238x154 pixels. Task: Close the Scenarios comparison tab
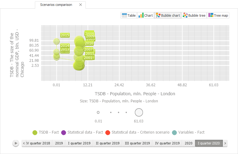pyautogui.click(x=81, y=5)
